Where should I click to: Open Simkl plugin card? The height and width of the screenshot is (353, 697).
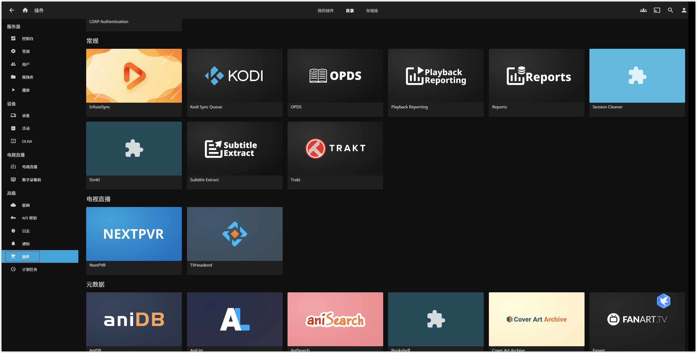point(134,156)
